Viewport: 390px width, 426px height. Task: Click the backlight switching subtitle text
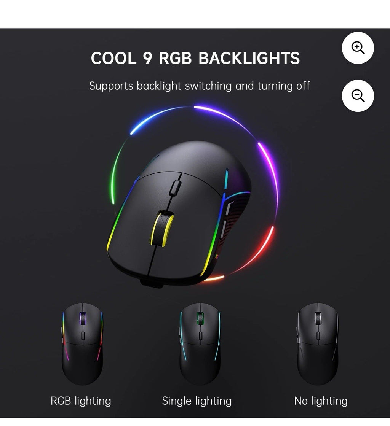pos(200,86)
